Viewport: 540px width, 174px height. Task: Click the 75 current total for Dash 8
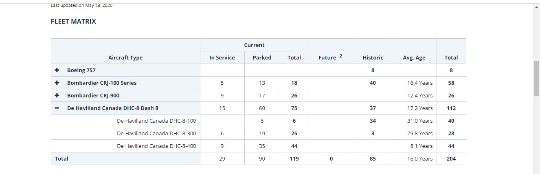coord(294,108)
